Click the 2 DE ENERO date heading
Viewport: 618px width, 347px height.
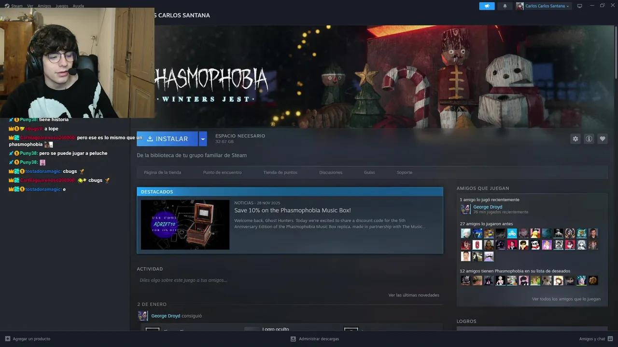[152, 304]
